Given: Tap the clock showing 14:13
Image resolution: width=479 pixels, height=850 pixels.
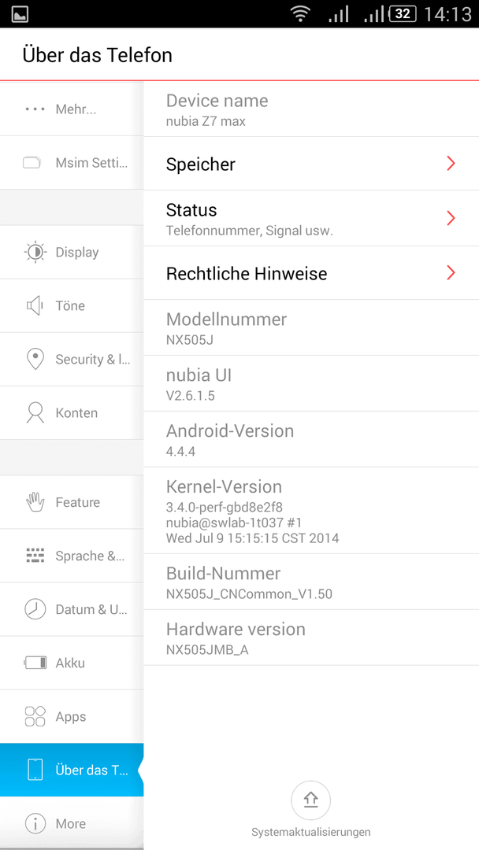Looking at the screenshot, I should (x=447, y=14).
